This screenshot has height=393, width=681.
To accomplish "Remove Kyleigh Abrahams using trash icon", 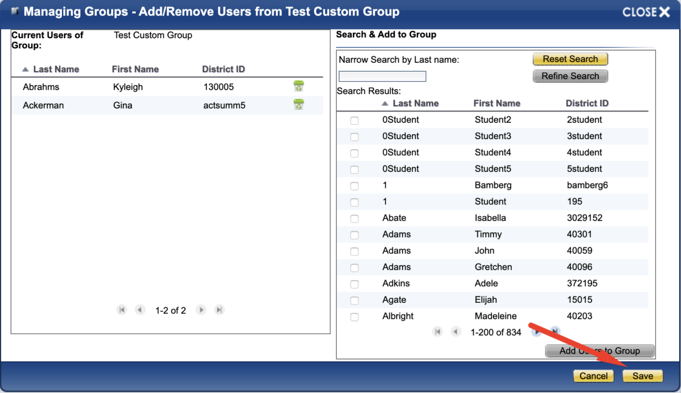I will pos(298,86).
